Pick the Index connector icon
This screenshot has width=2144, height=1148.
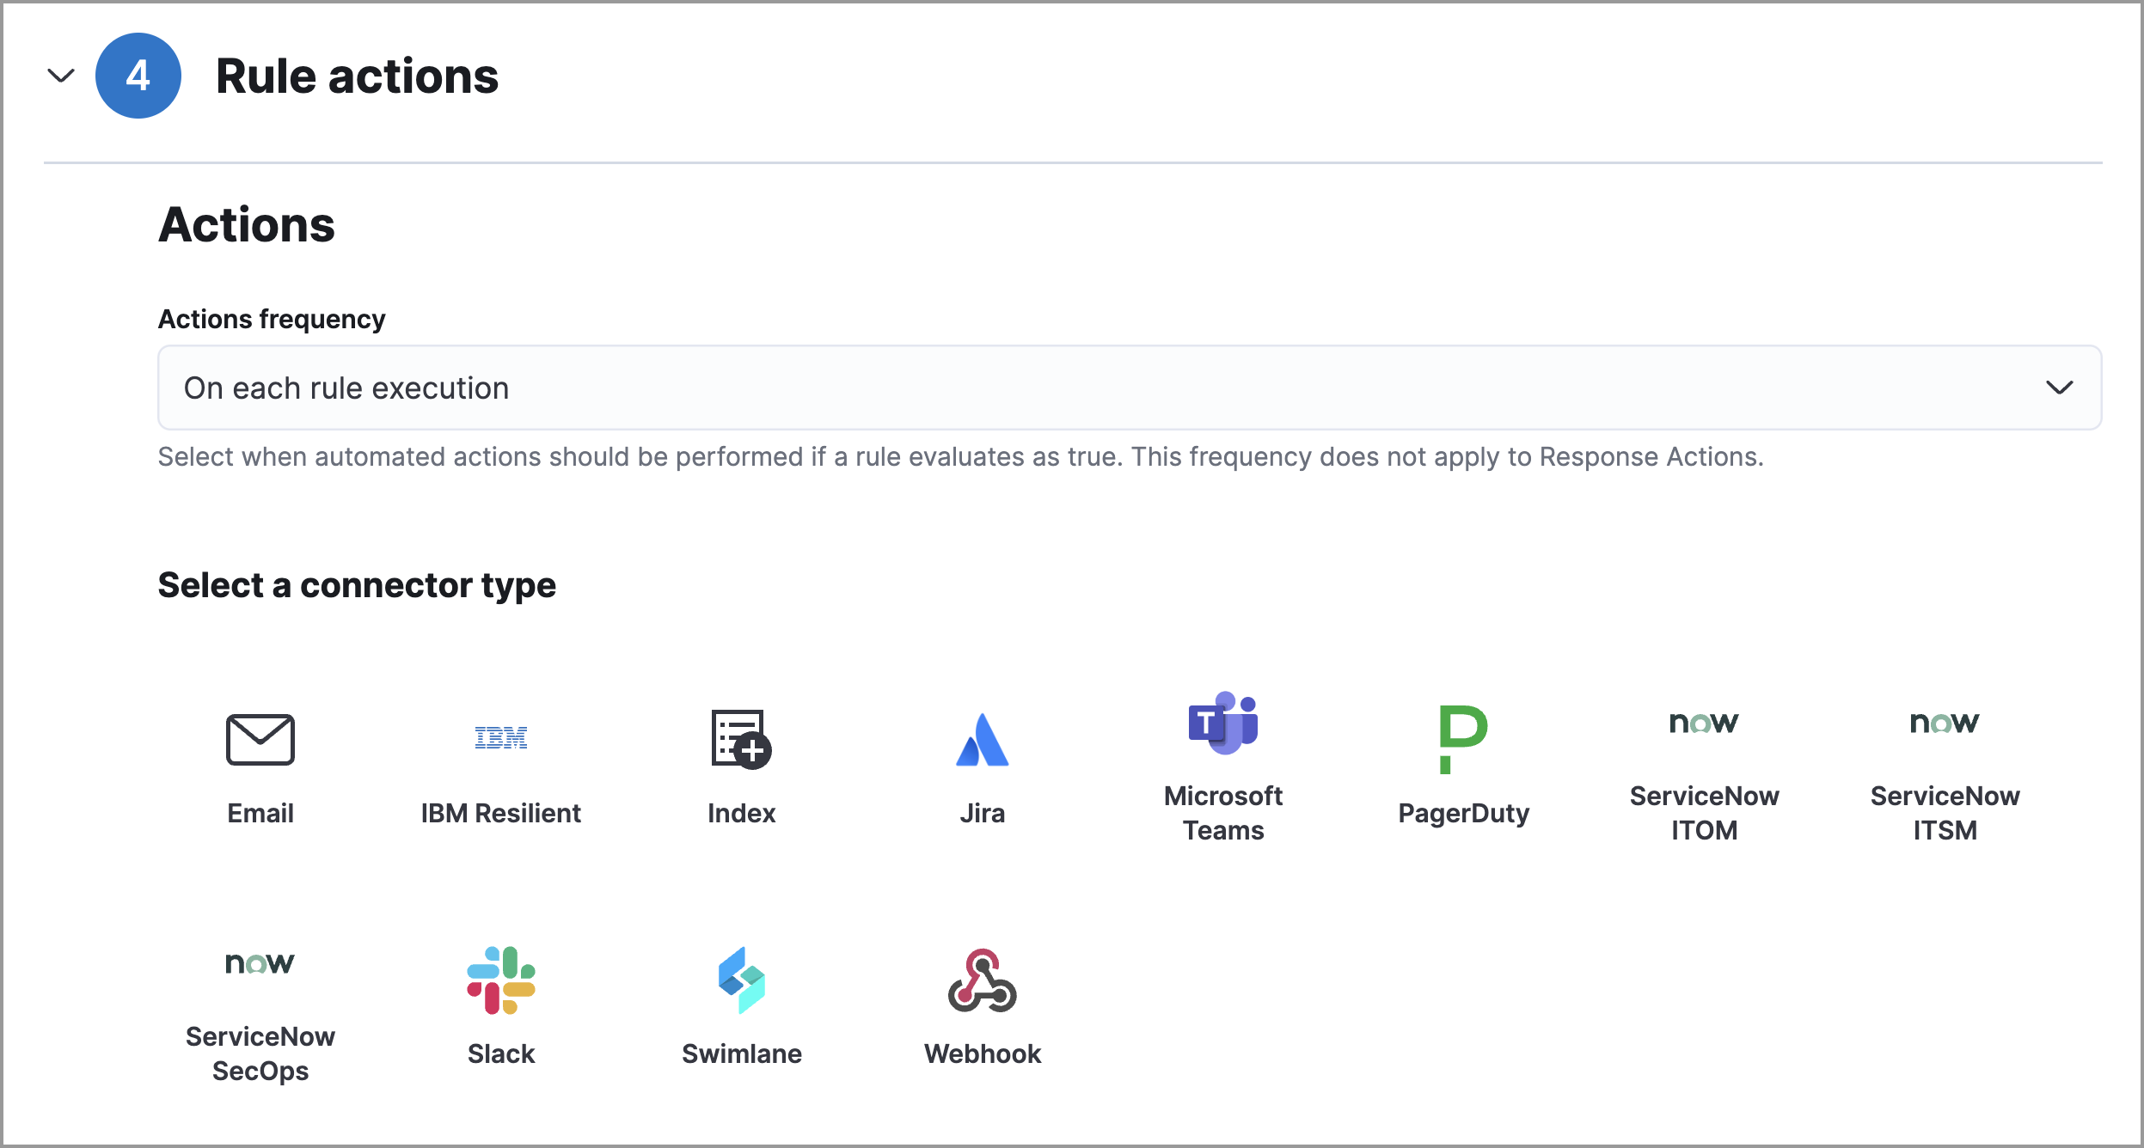(741, 739)
